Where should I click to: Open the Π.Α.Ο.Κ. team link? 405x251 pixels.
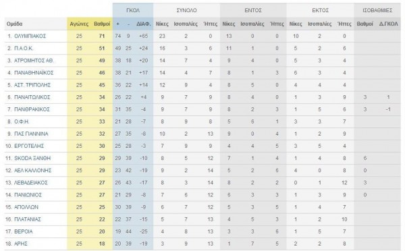(24, 49)
